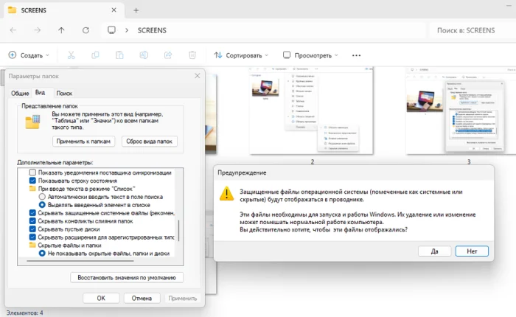Expand the Сортировать dropdown menu
This screenshot has height=317, width=516.
[241, 55]
